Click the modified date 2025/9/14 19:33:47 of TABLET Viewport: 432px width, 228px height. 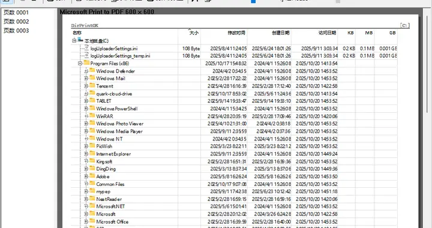[x=227, y=101]
